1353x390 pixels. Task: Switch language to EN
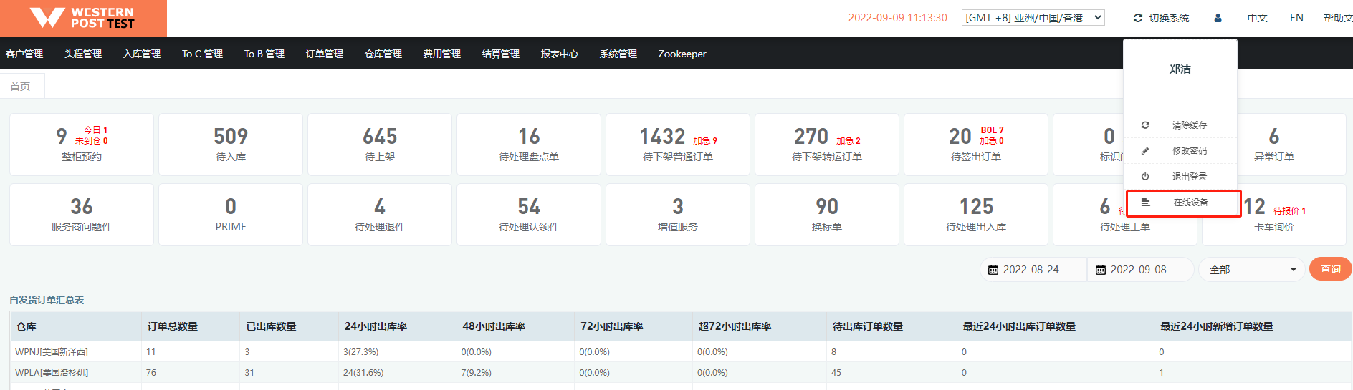pos(1296,18)
